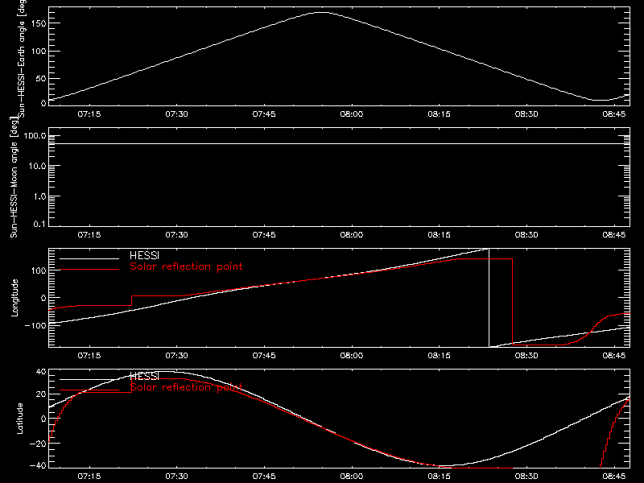Click 08:00 time label under Sun-HESSI-Earth plot
Screen dimensions: 644x483
point(352,114)
